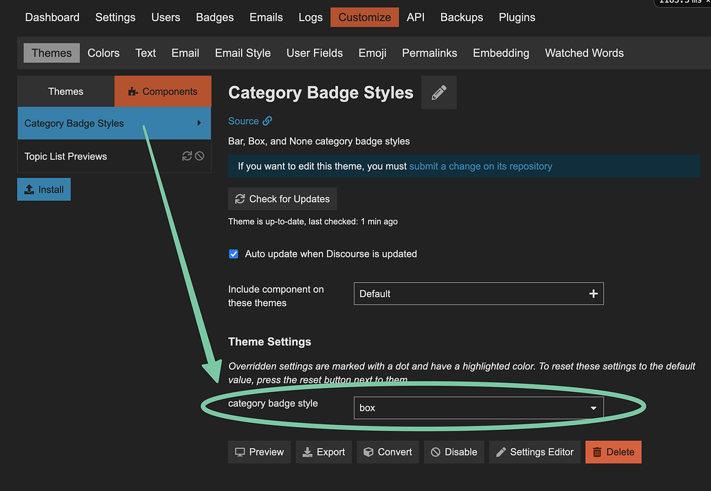Click the disabled icon on Topic List Previews
Screen dimensions: 711x491
[200, 156]
